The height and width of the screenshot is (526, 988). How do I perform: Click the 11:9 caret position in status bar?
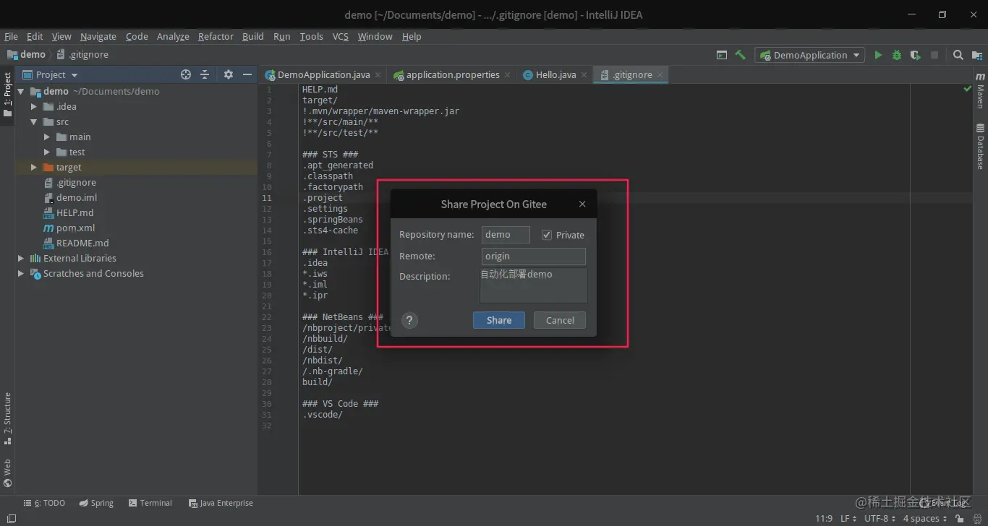click(x=824, y=519)
